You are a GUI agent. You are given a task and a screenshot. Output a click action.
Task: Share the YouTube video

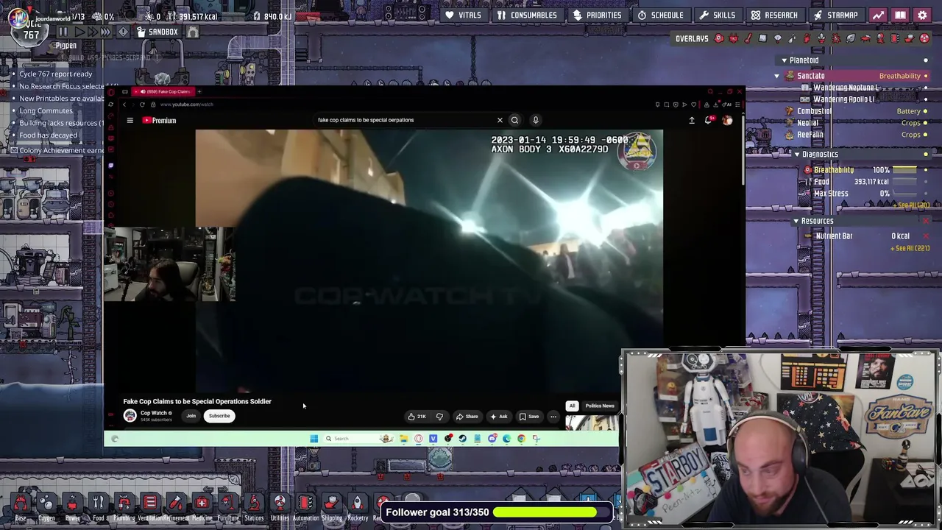point(467,417)
